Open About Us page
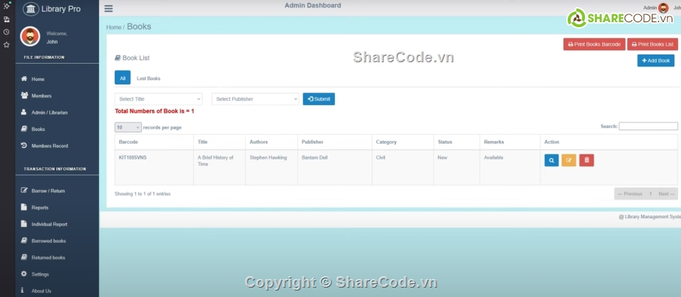Screen dimensions: 681x297 coord(42,291)
